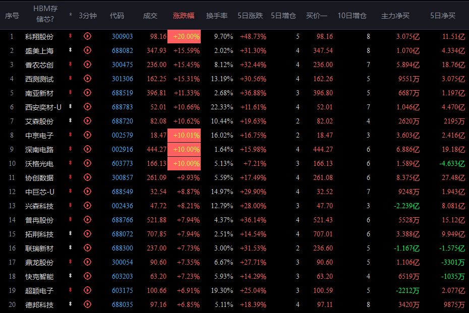Select the 联瑞新材 stock name
Screen dimensions: 469x313
click(x=39, y=248)
